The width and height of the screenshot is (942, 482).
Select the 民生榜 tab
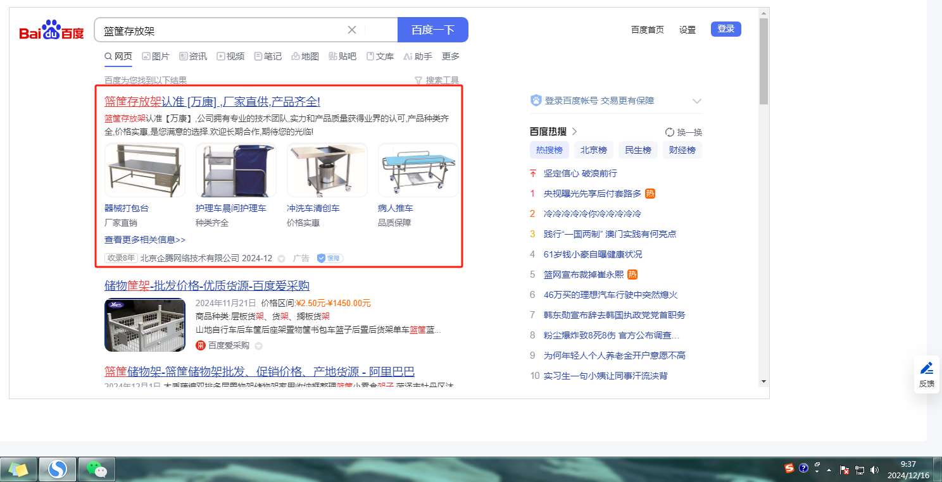pos(638,150)
